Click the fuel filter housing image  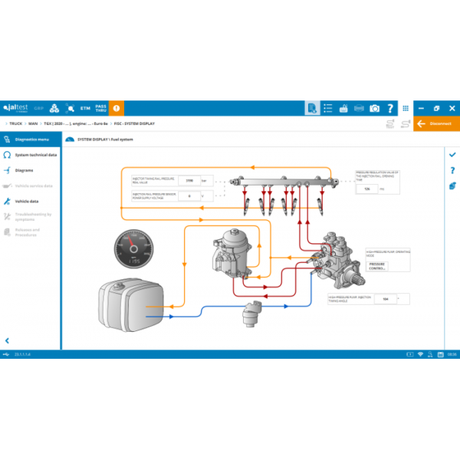[x=232, y=254]
